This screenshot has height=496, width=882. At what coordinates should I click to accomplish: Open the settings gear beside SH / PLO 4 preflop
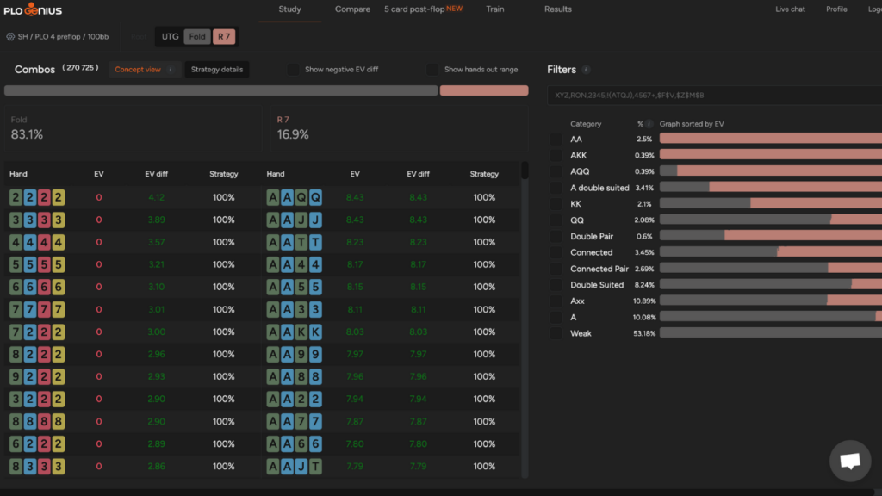(10, 36)
